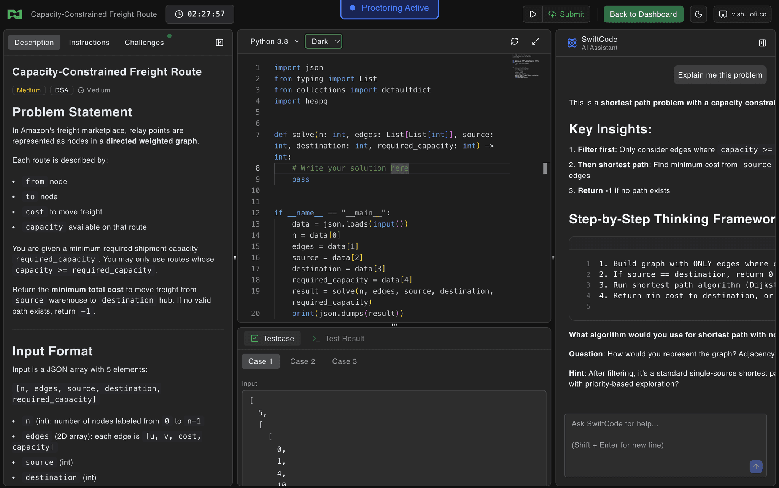779x488 pixels.
Task: Open the Challenges tab
Action: click(x=144, y=42)
